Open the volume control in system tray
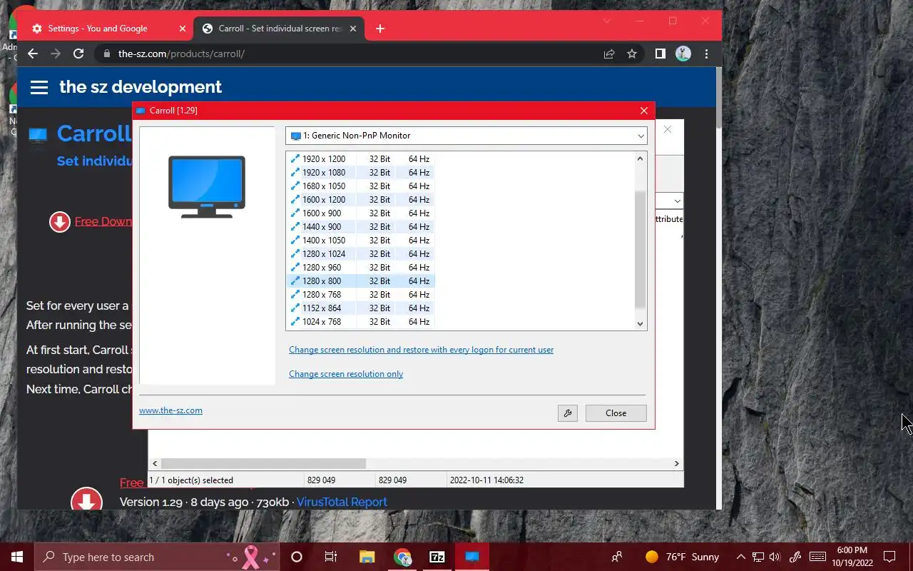 pos(775,557)
